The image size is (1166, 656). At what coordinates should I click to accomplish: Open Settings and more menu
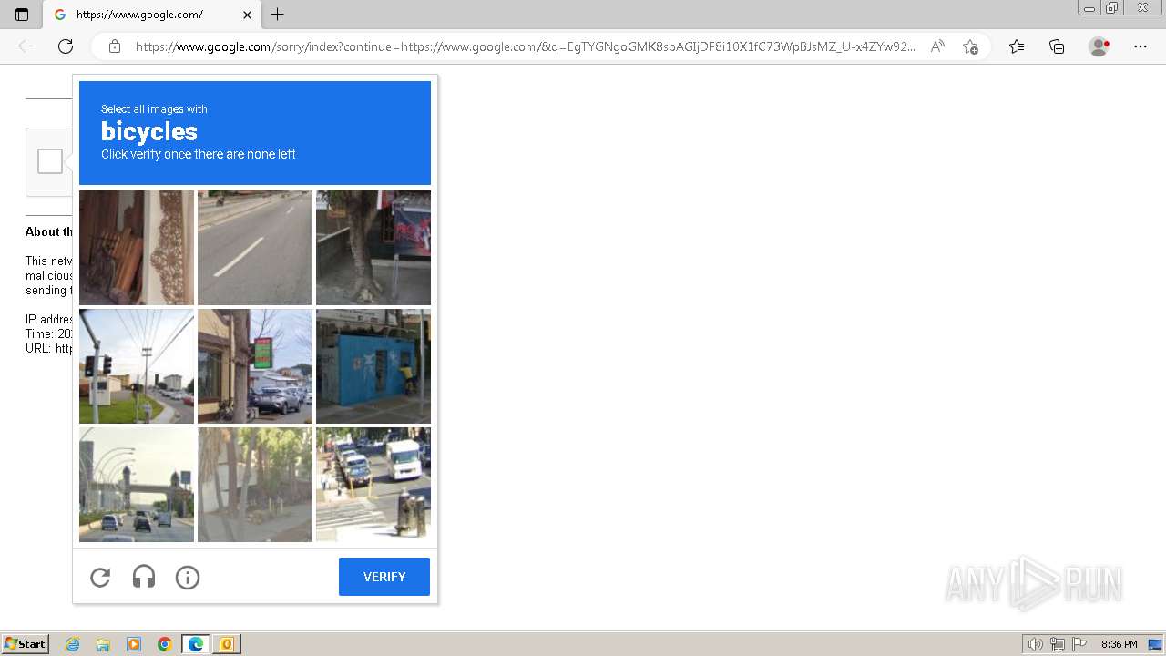tap(1140, 46)
